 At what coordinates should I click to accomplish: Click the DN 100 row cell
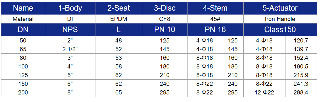coord(23,67)
